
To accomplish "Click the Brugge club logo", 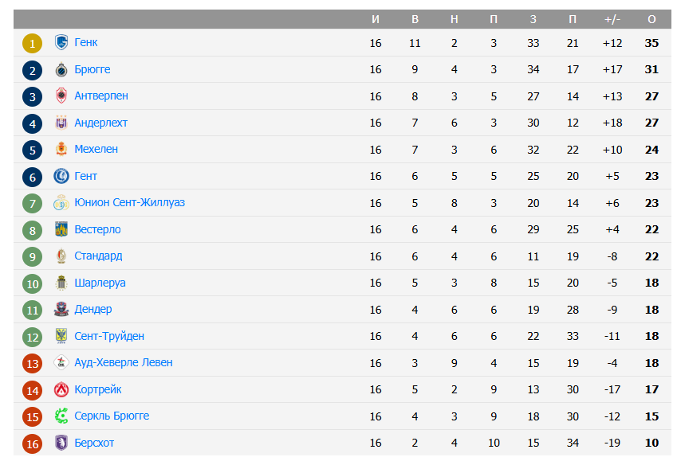I will click(x=61, y=70).
